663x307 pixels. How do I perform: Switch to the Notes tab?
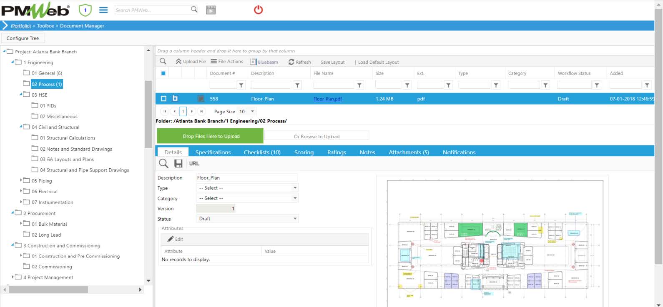coord(367,152)
